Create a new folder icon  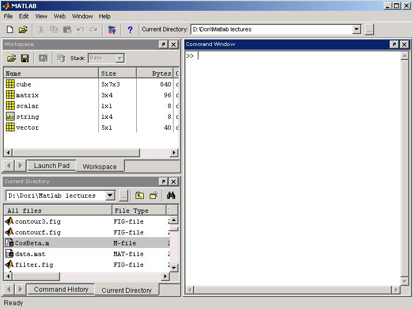(154, 196)
